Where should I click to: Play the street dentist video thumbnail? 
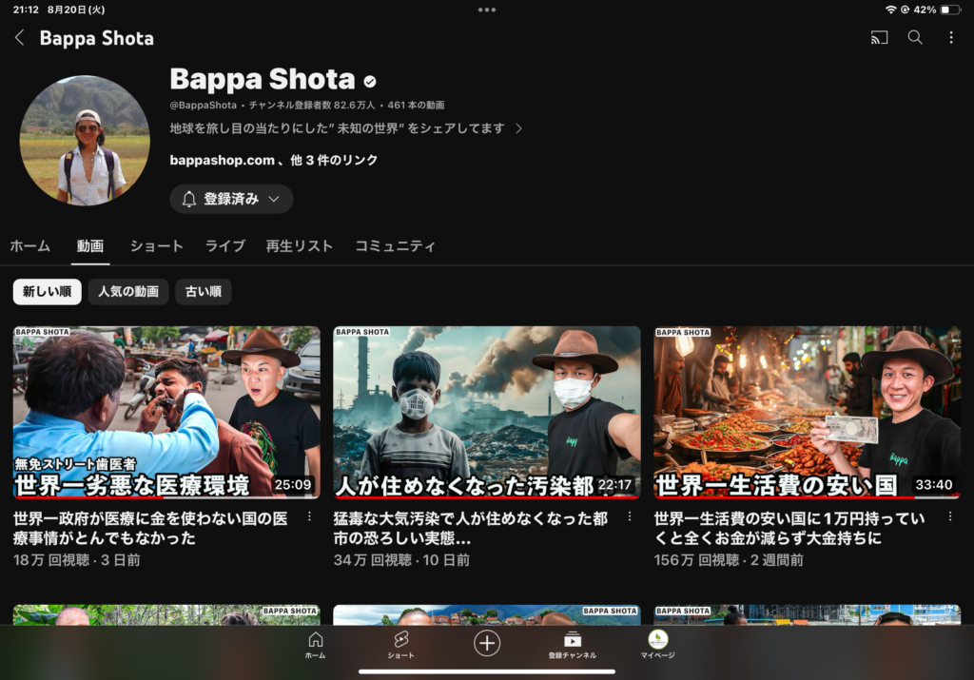[166, 412]
